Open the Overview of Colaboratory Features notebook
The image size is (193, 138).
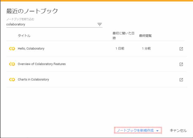tap(42, 64)
